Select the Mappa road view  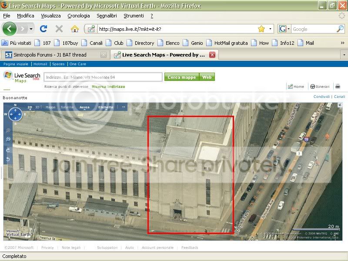tap(50, 107)
